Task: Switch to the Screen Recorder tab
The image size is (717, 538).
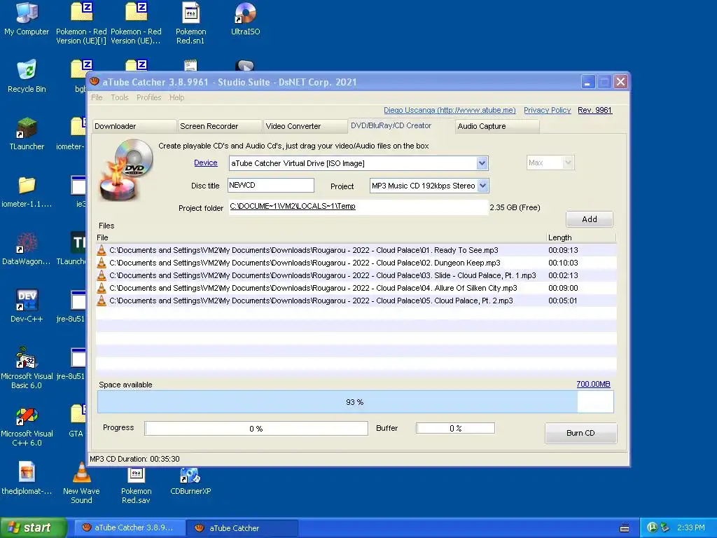Action: (219, 126)
